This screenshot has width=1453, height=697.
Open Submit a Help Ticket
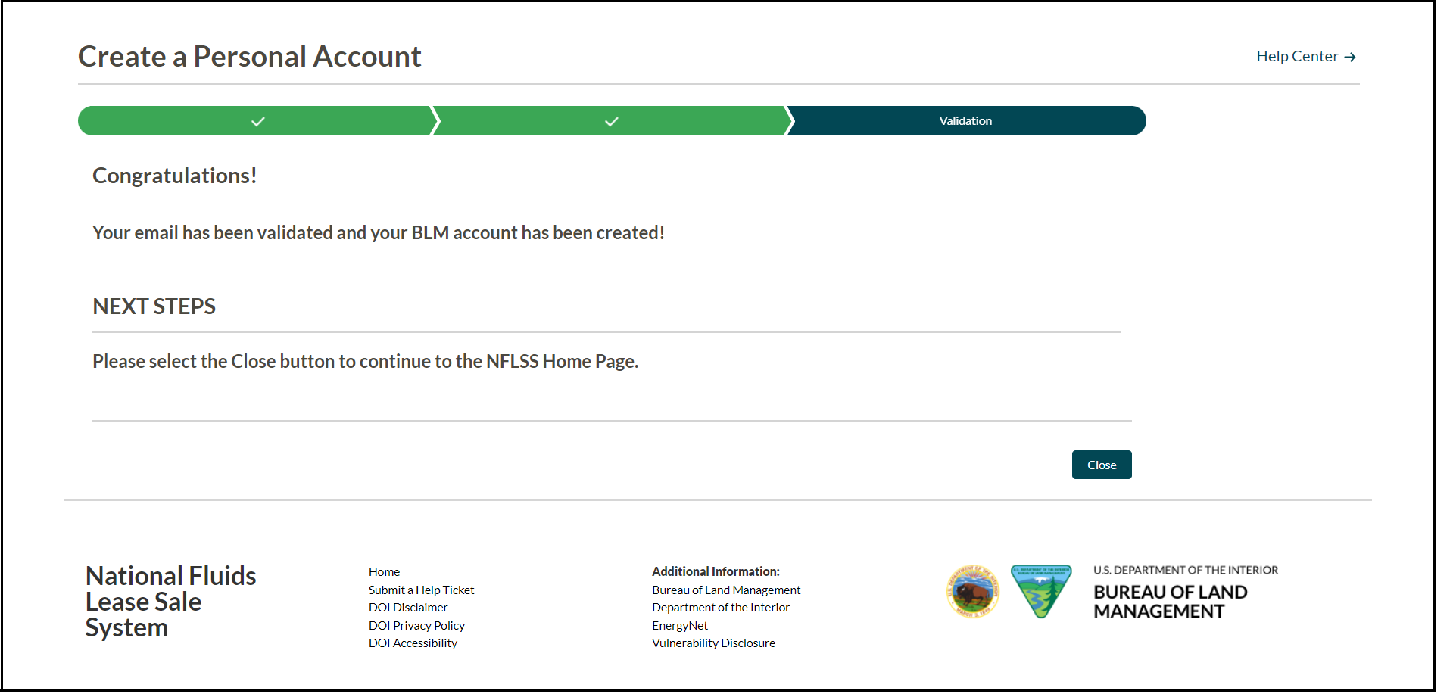(421, 590)
